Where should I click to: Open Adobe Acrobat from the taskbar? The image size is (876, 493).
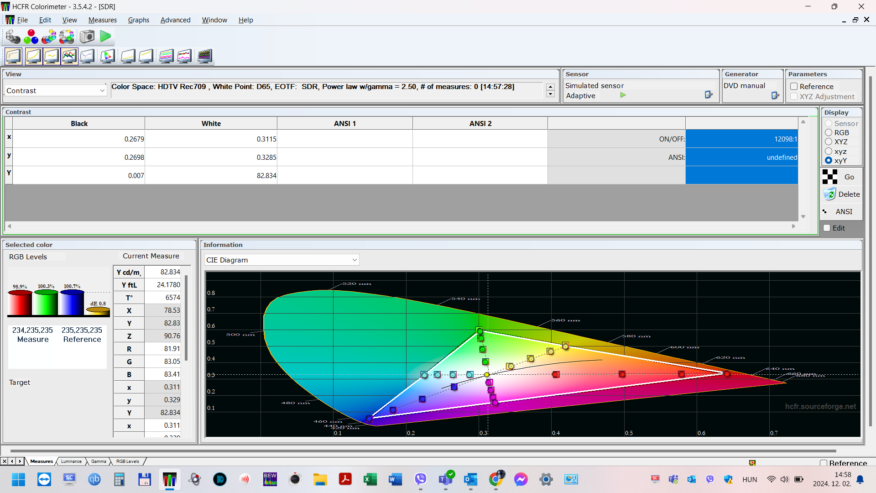click(345, 479)
